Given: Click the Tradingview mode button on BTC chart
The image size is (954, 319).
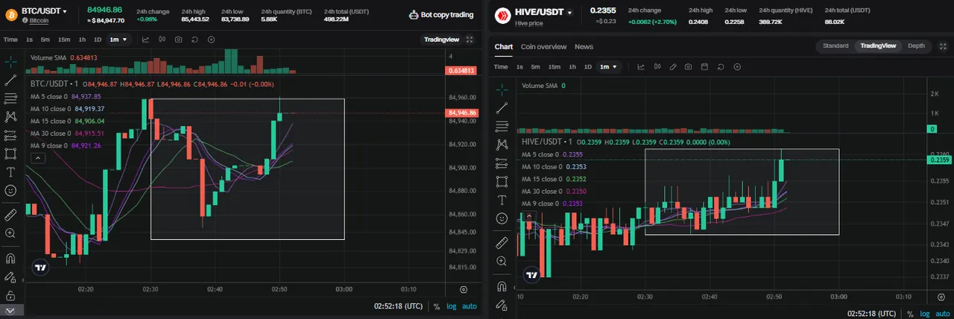Looking at the screenshot, I should (x=441, y=40).
